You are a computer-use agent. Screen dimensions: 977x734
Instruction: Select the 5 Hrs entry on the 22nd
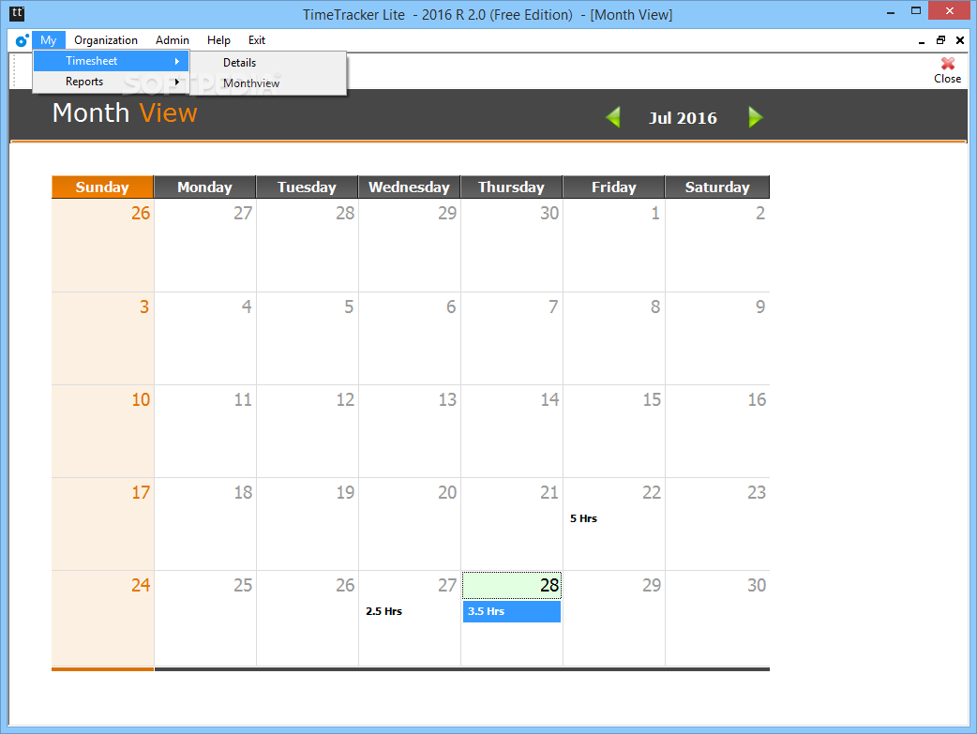pyautogui.click(x=583, y=518)
